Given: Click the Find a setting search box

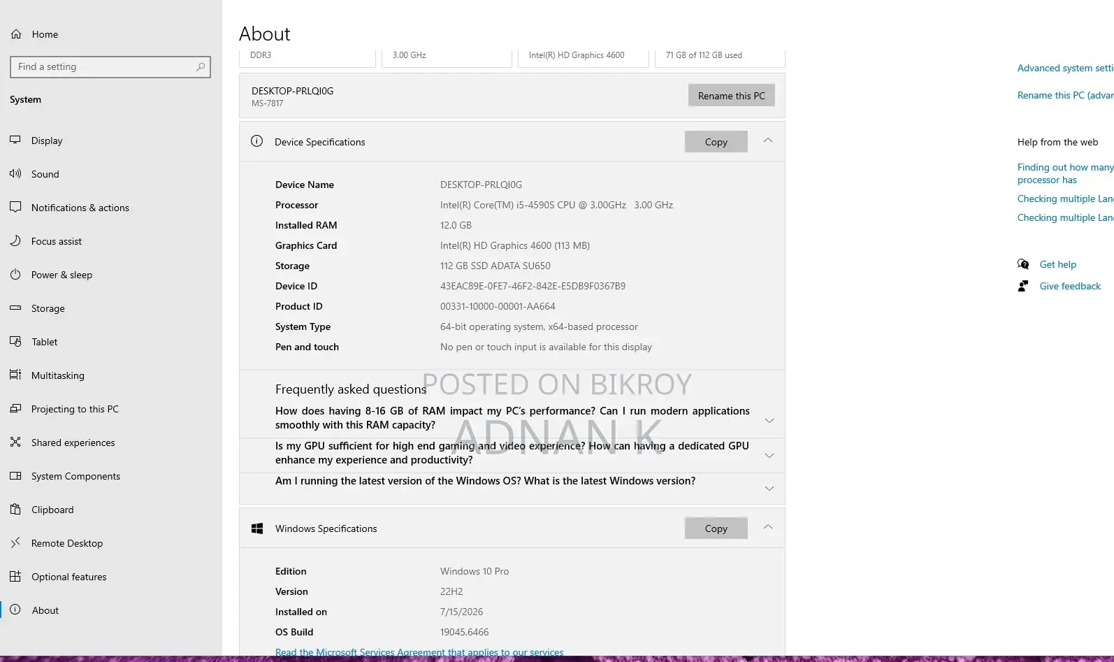Looking at the screenshot, I should [110, 67].
